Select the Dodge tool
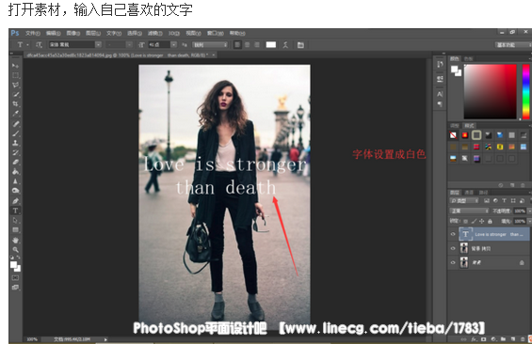The image size is (532, 344). 15,191
